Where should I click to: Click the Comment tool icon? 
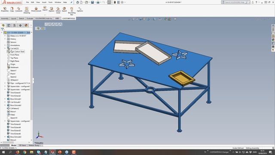18,8
